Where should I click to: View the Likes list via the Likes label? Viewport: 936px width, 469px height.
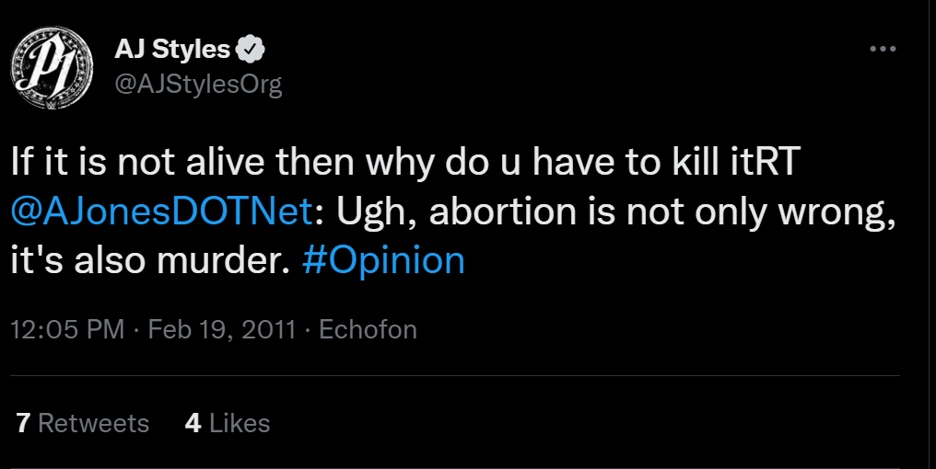240,423
